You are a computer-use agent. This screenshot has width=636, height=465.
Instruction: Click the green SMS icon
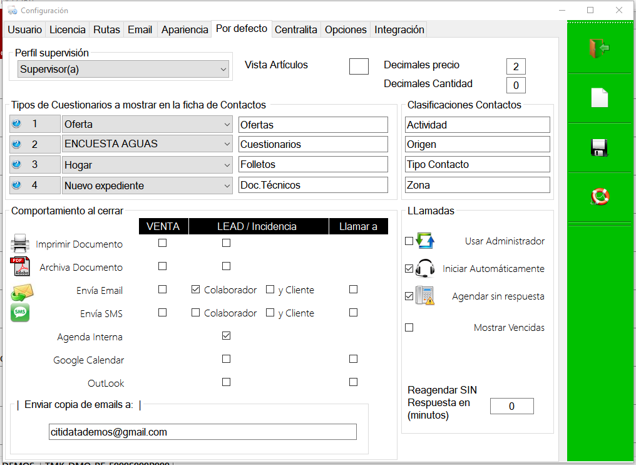click(20, 313)
